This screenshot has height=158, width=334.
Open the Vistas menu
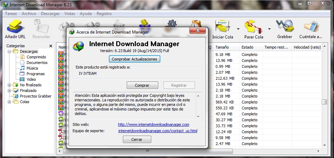pyautogui.click(x=70, y=14)
